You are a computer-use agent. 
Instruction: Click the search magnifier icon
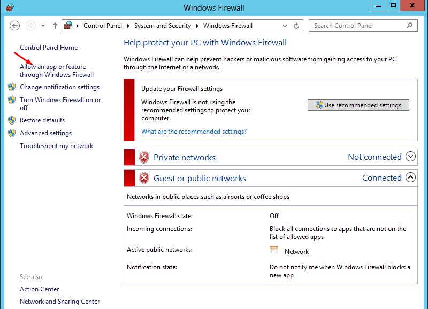tap(410, 25)
